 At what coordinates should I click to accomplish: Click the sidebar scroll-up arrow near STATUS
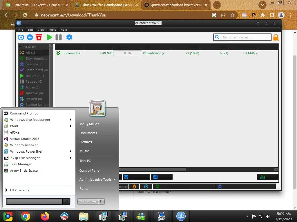tap(51, 46)
